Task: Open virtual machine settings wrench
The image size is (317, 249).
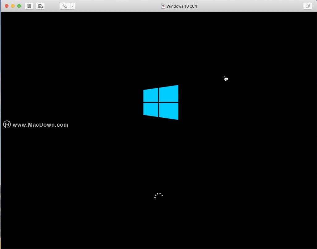Action: (x=65, y=6)
